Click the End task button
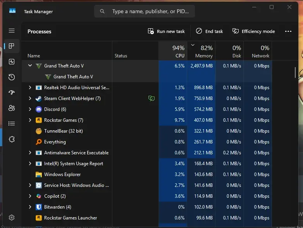The width and height of the screenshot is (303, 228). coord(209,31)
